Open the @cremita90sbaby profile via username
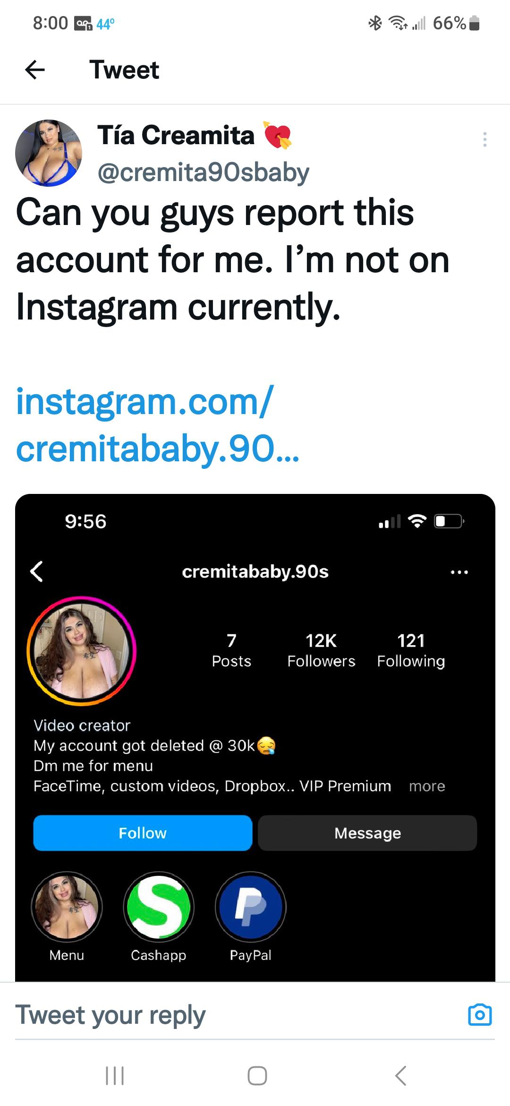 click(203, 172)
